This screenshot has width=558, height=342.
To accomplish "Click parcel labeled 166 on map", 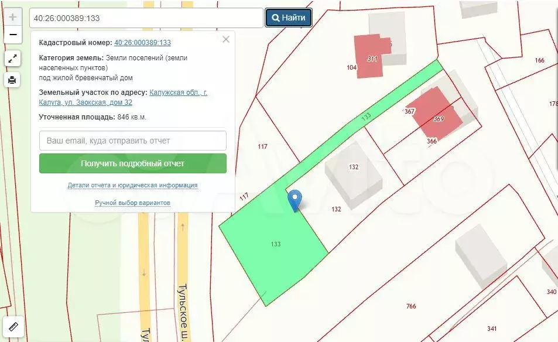I will click(539, 60).
